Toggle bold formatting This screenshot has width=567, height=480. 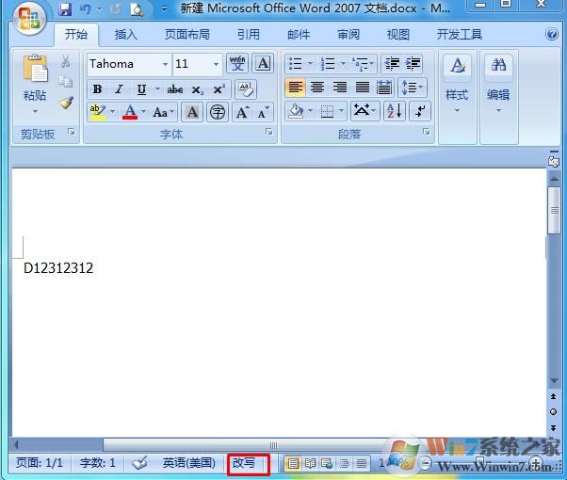click(97, 88)
